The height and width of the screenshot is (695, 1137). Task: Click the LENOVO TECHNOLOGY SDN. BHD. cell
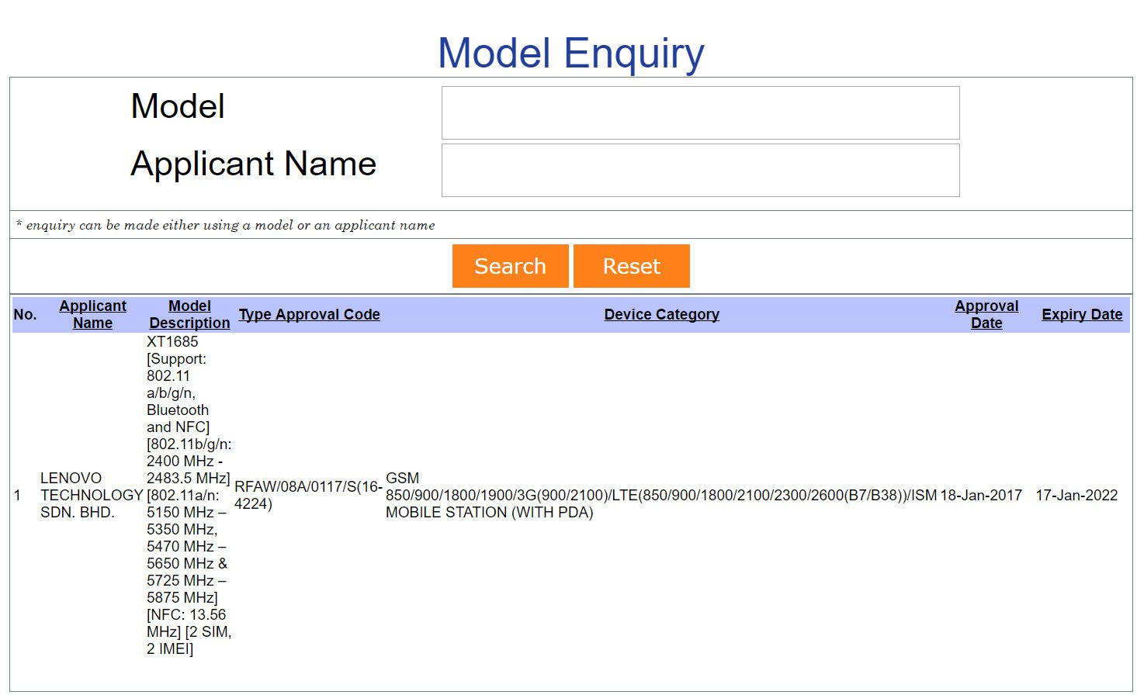tap(91, 495)
